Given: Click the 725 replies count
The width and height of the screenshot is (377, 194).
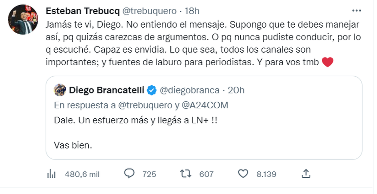Looking at the screenshot, I should tap(149, 174).
